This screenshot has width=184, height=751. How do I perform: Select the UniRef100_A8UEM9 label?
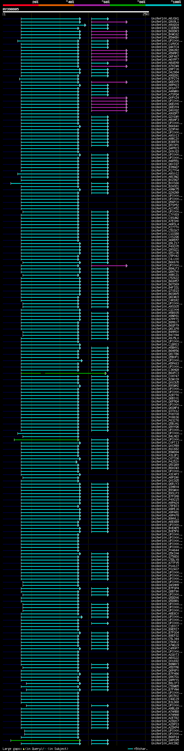coord(165,63)
